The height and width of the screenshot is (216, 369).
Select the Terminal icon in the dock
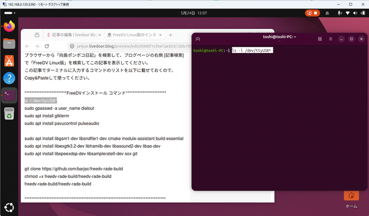[x=9, y=95]
